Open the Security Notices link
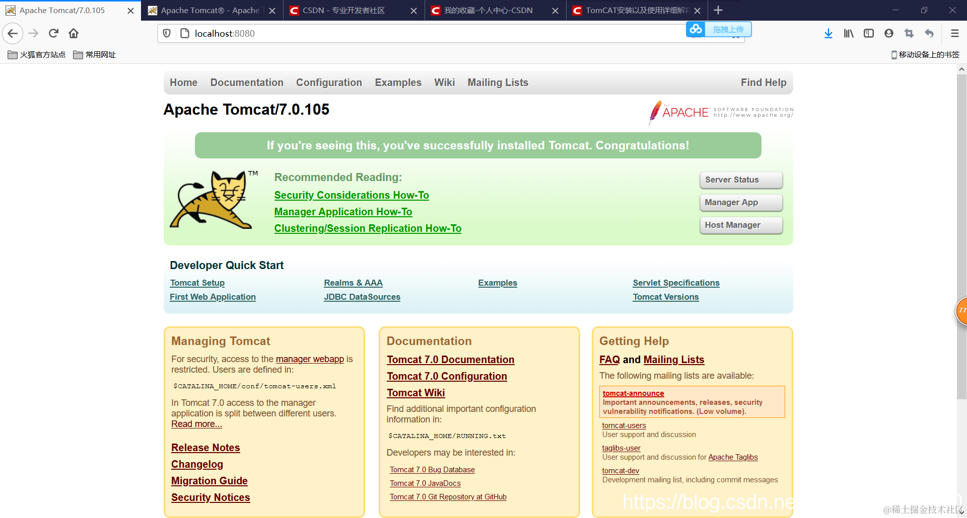This screenshot has width=967, height=518. 211,497
